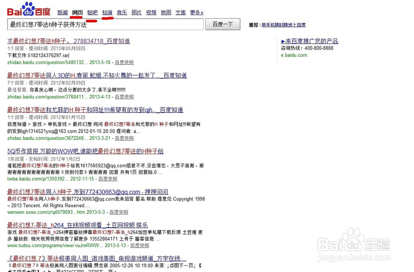Switch to the 视频 tab
Viewport: 414px width, 272px height.
(151, 12)
